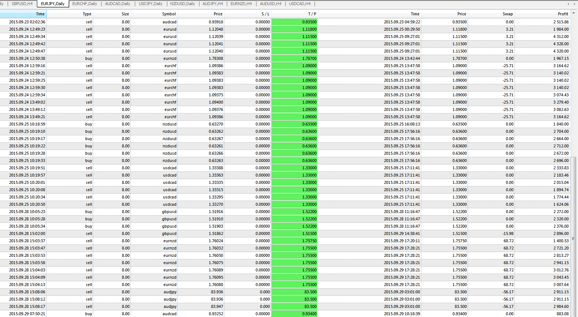This screenshot has height=317, width=578.
Task: Select the green T/P cell 1.51500
Action: pyautogui.click(x=294, y=233)
